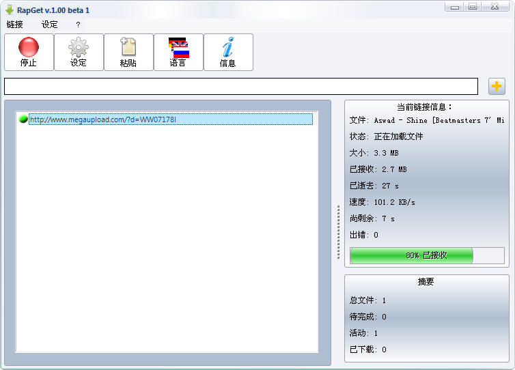Viewport: 515px width, 370px height.
Task: Click the RapGet green arrow title icon
Action: pos(10,10)
